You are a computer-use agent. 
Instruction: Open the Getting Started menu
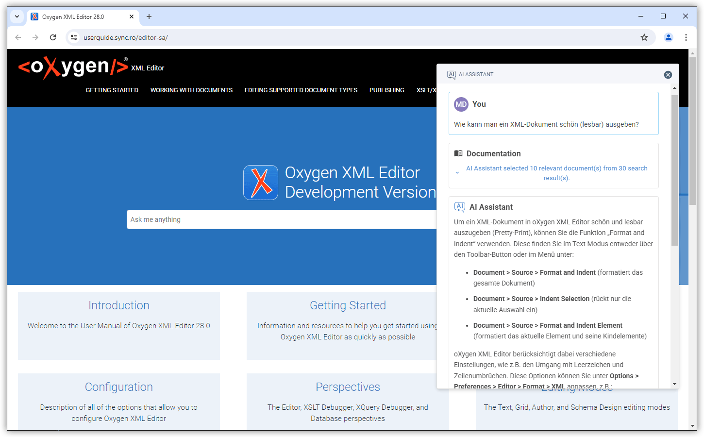coord(112,90)
